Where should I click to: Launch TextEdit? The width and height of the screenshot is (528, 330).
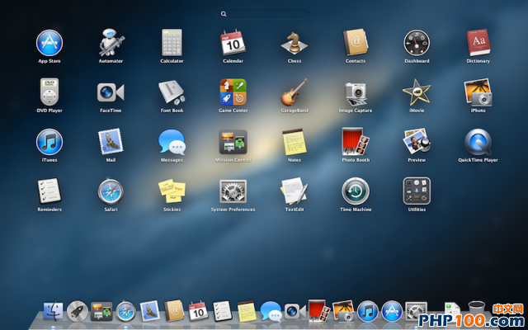coord(295,191)
